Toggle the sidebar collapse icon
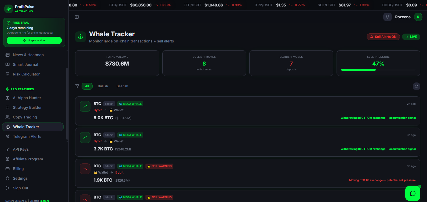The image size is (427, 202). coord(77,17)
